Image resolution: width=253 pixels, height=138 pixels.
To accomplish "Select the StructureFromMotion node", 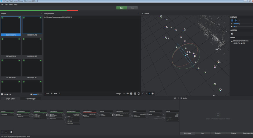I will [x=73, y=117].
